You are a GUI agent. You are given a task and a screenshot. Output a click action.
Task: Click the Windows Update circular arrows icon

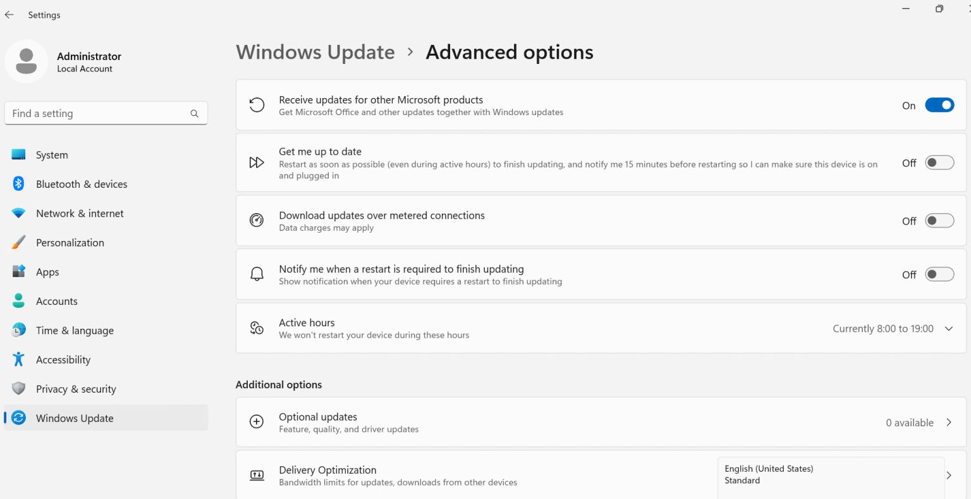(18, 417)
